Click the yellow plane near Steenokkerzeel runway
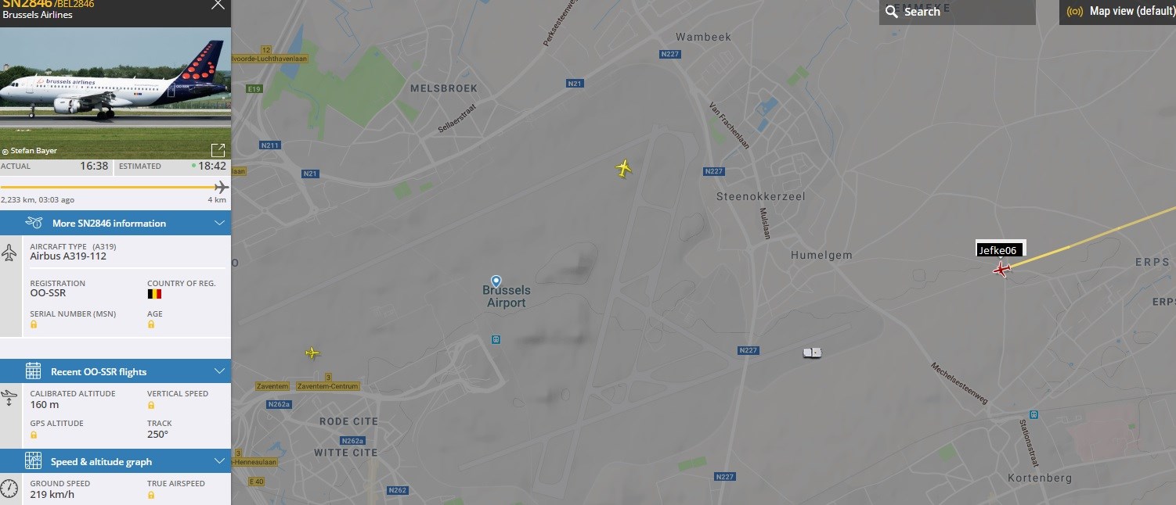This screenshot has width=1176, height=505. tap(623, 168)
